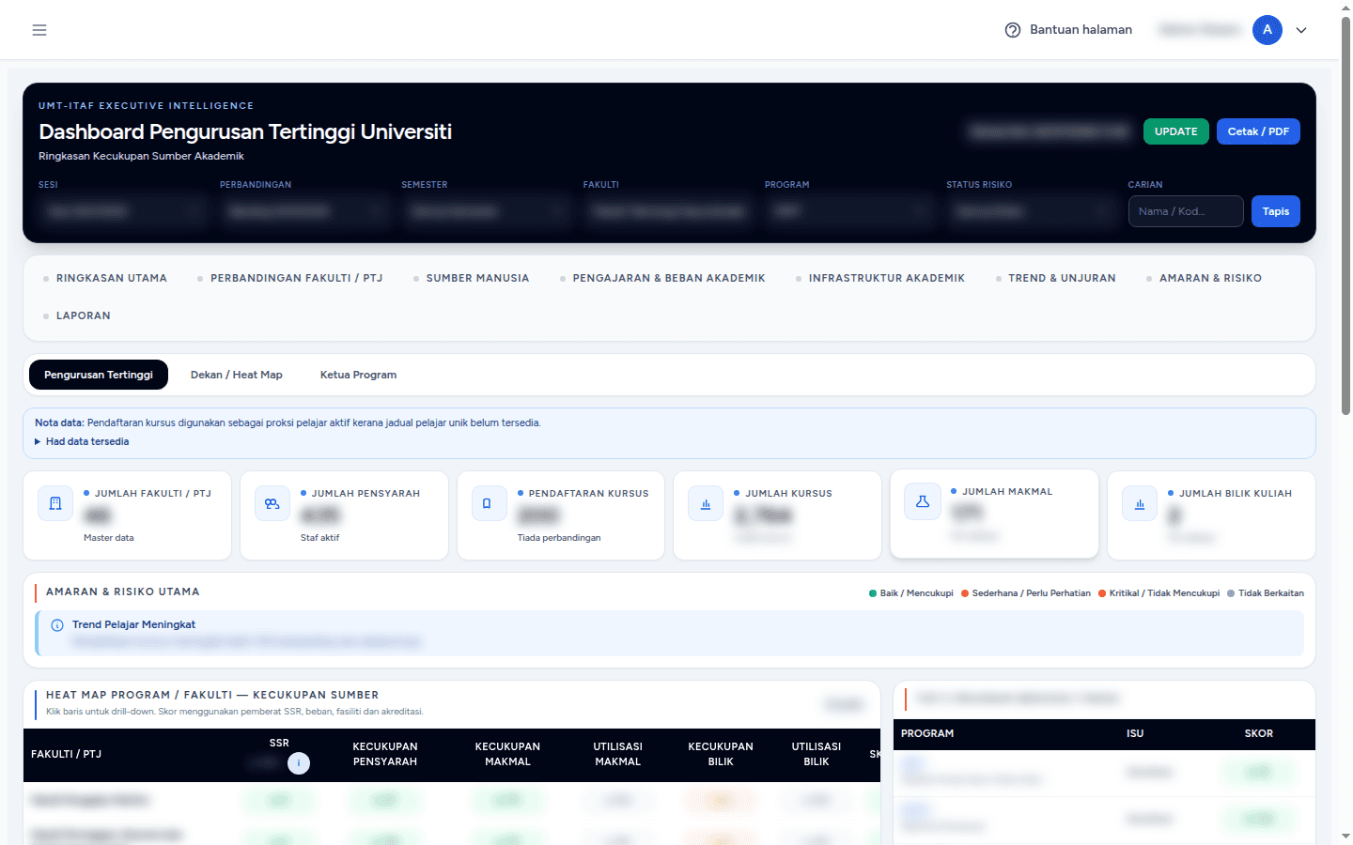This screenshot has width=1353, height=845.
Task: Click the Trend Pelajar Meningkat alert title
Action: (x=133, y=624)
